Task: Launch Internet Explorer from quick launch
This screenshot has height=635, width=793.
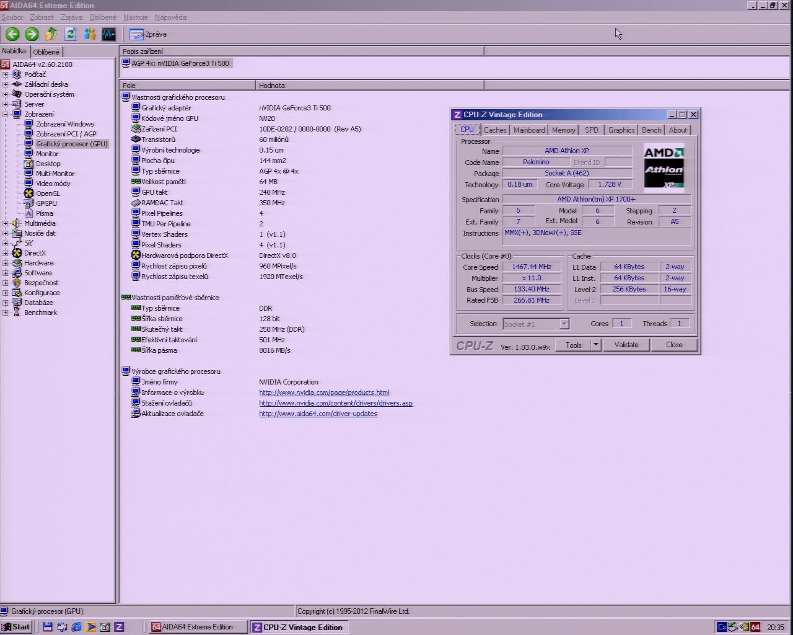Action: (76, 627)
